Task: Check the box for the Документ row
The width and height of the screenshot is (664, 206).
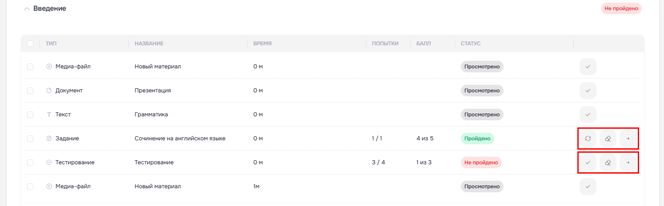Action: pyautogui.click(x=30, y=91)
